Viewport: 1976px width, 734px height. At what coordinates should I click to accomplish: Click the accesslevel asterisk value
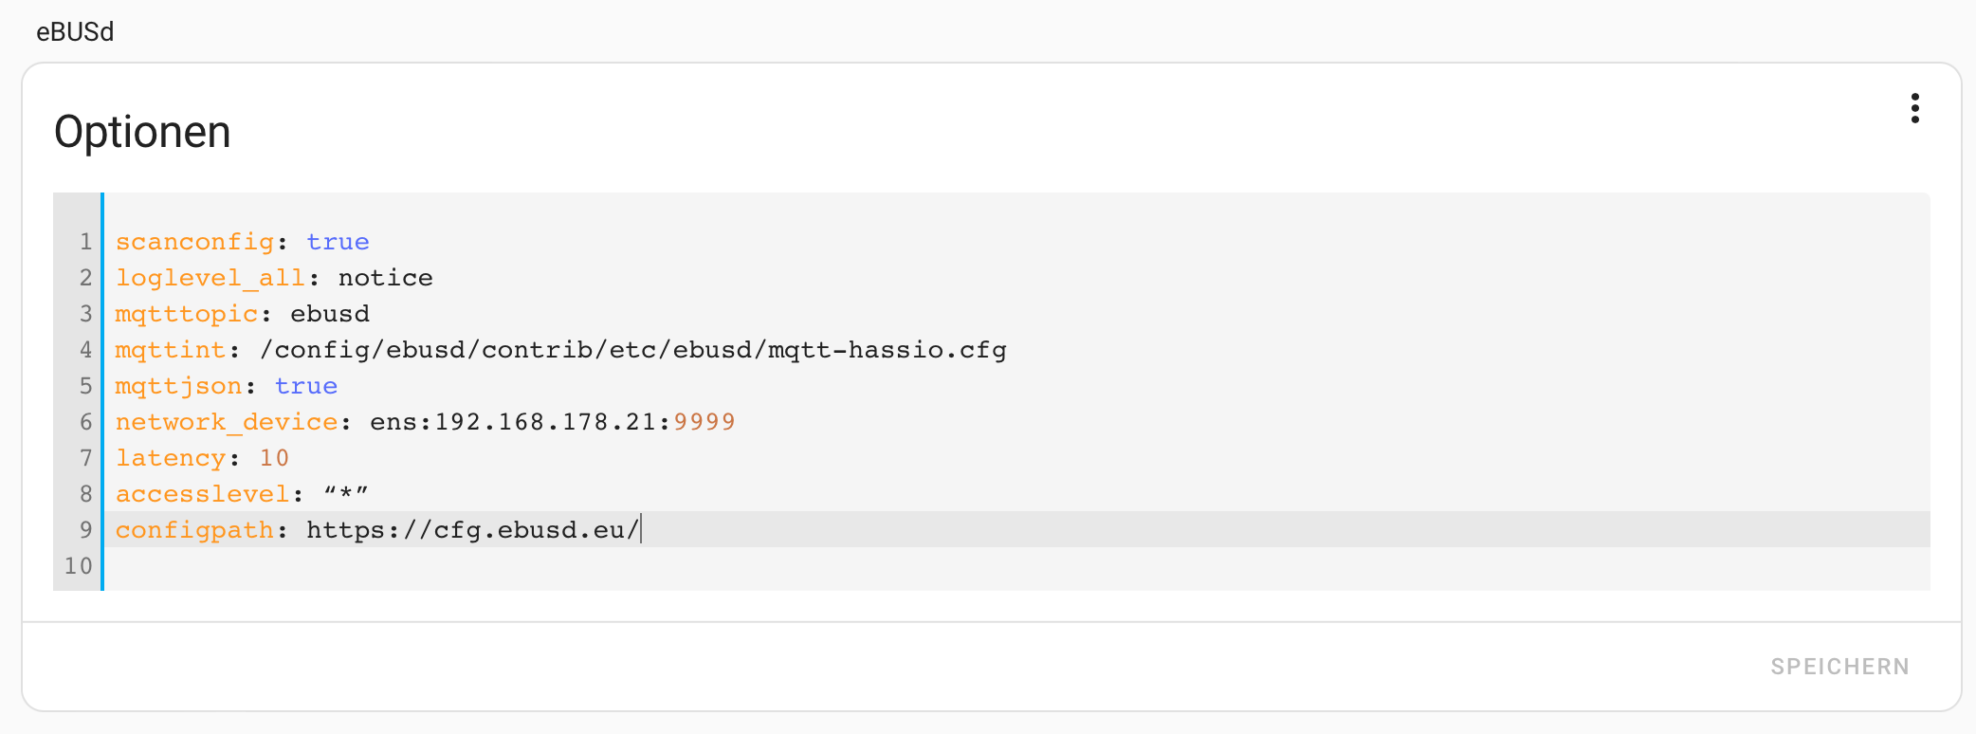[x=345, y=494]
